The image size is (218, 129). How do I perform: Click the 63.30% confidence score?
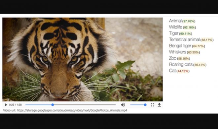point(193,52)
